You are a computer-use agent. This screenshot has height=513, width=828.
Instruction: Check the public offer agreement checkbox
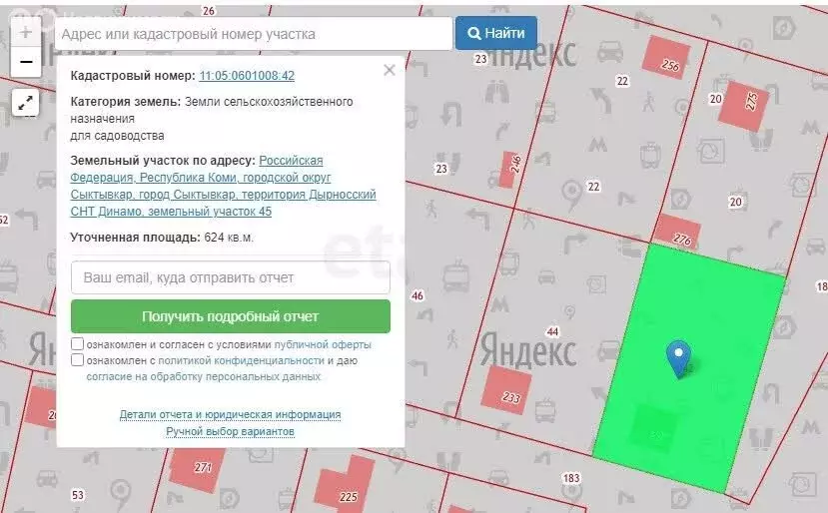(77, 344)
